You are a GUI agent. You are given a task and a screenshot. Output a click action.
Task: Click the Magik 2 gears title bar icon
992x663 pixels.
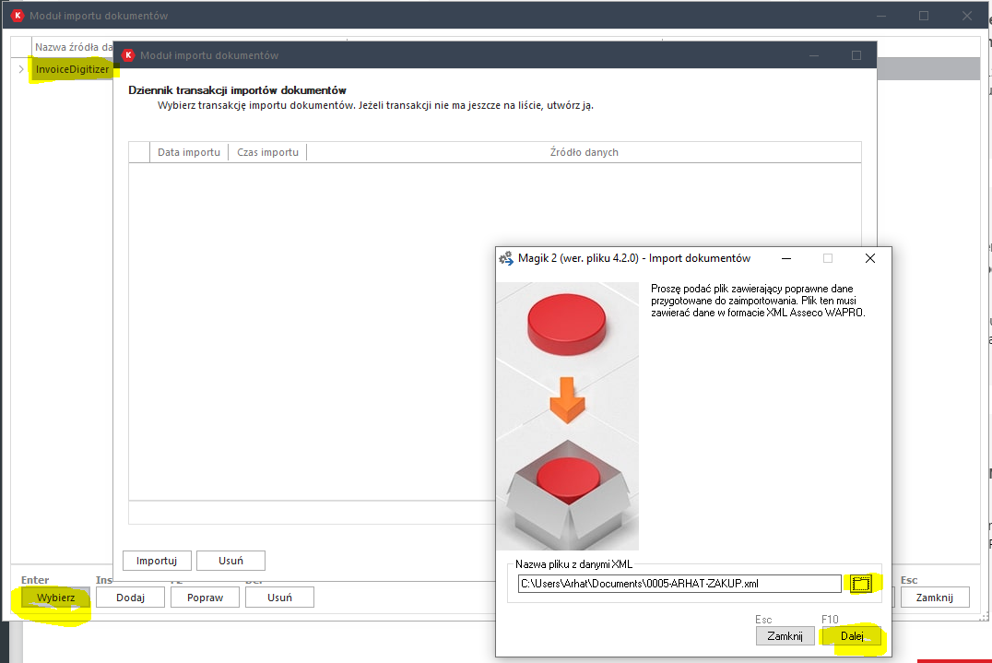coord(505,258)
